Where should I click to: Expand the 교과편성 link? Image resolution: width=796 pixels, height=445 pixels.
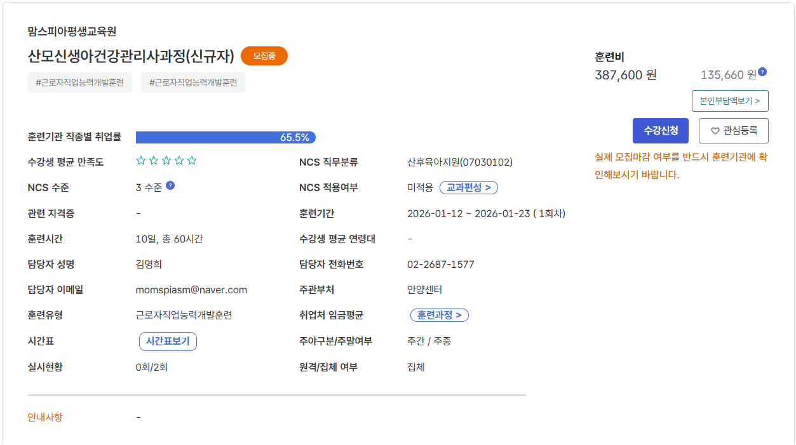pos(468,188)
